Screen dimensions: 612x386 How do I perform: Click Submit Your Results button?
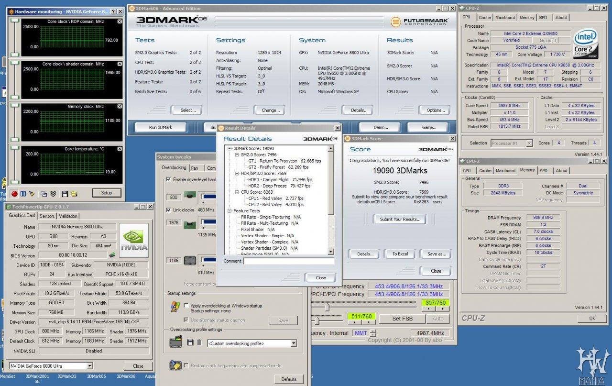click(x=400, y=219)
